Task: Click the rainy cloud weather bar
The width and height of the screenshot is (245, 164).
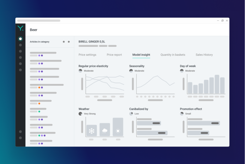Action: tap(105, 130)
